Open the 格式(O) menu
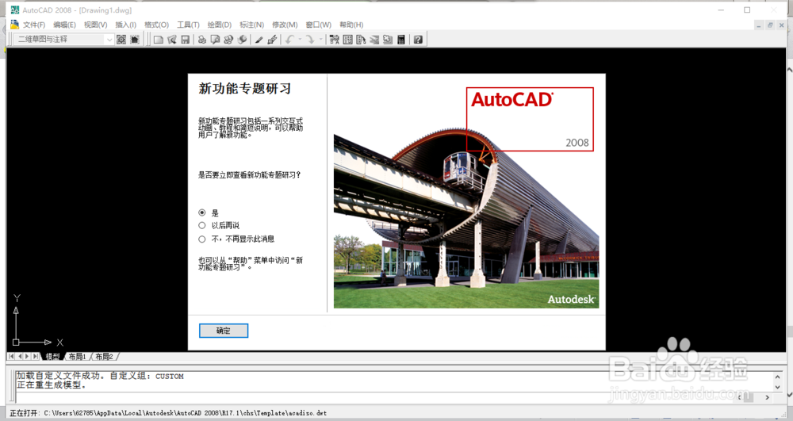793x421 pixels. 156,25
